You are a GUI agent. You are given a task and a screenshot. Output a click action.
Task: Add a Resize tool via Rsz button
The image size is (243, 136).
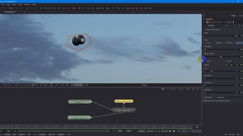(x=118, y=8)
